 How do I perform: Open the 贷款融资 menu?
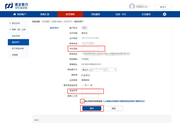coord(95,14)
